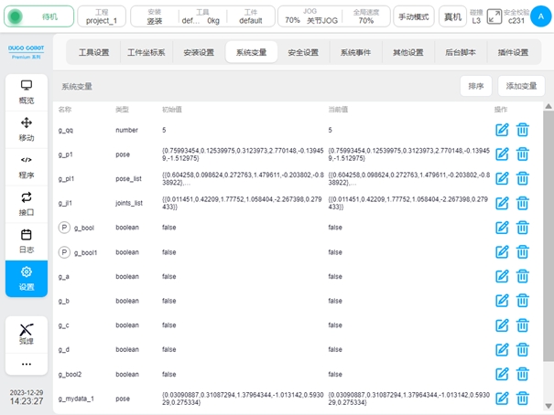This screenshot has width=554, height=415.
Task: Click trash icon for g_mydata_1 row
Action: pos(523,398)
